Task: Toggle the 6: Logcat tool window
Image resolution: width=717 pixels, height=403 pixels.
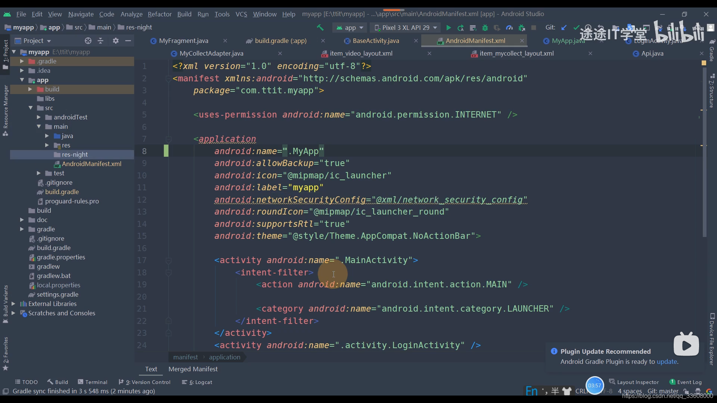Action: point(197,382)
